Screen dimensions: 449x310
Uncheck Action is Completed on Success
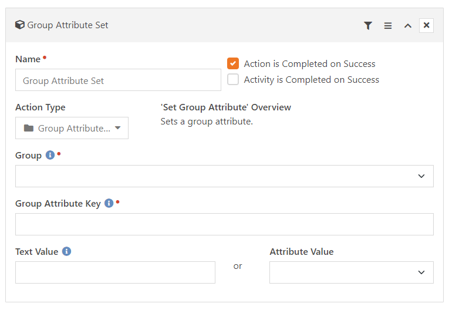click(233, 63)
